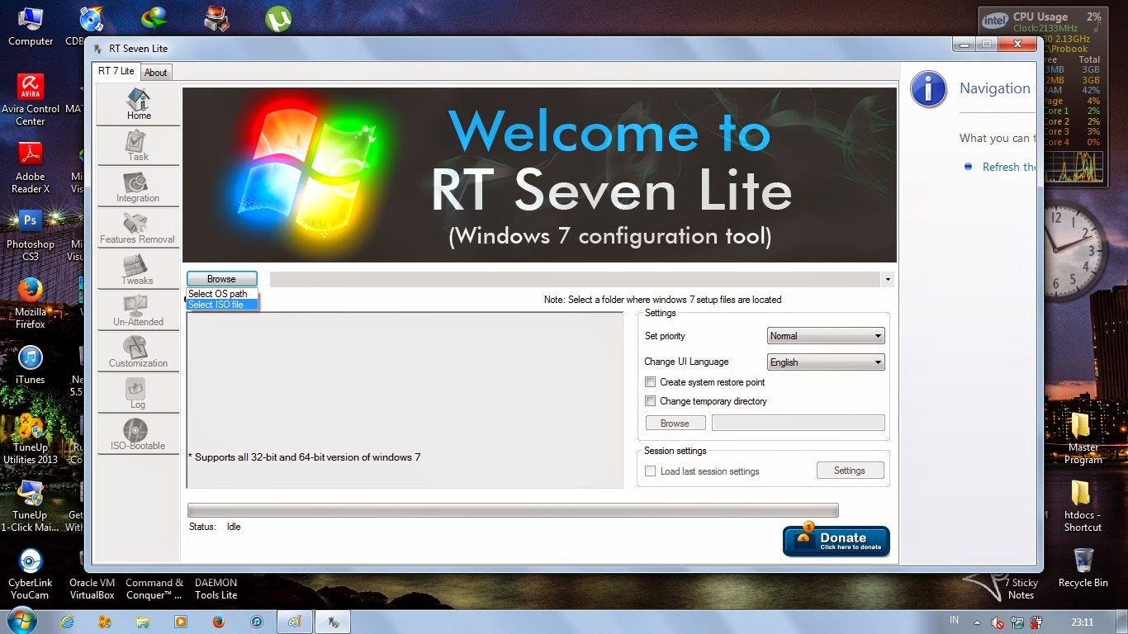
Task: Click the blue Navigation info icon
Action: tap(928, 89)
